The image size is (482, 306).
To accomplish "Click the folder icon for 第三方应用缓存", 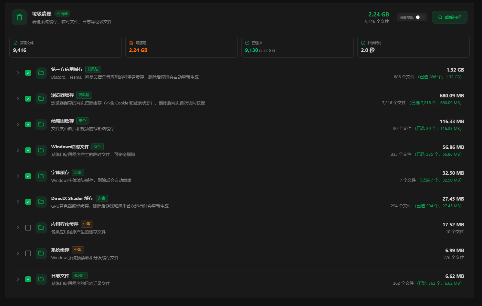I will coord(41,73).
